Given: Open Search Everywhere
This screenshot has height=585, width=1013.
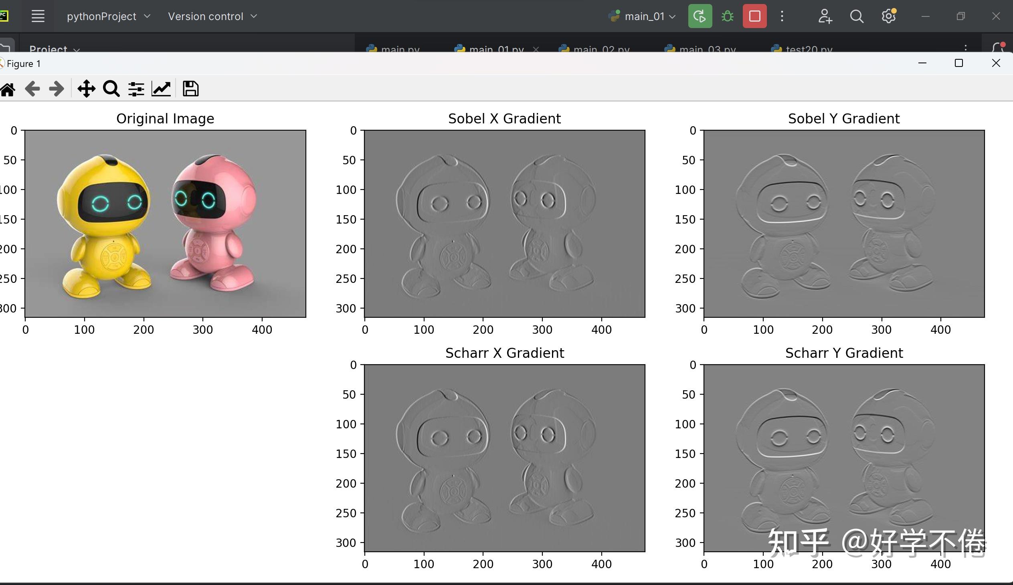Looking at the screenshot, I should 857,16.
